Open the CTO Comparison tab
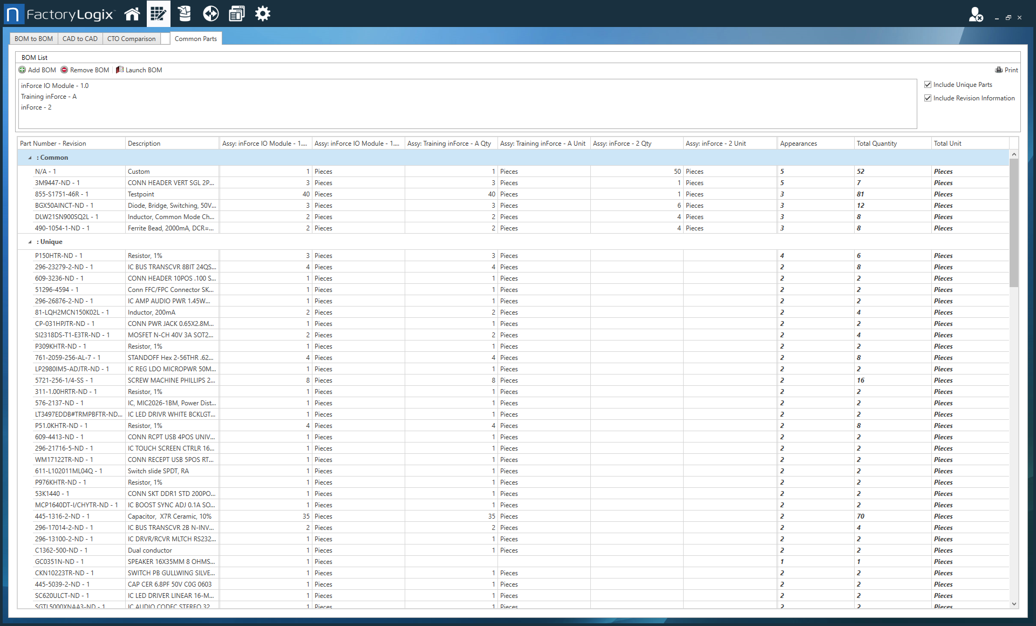Viewport: 1036px width, 626px height. coord(131,39)
